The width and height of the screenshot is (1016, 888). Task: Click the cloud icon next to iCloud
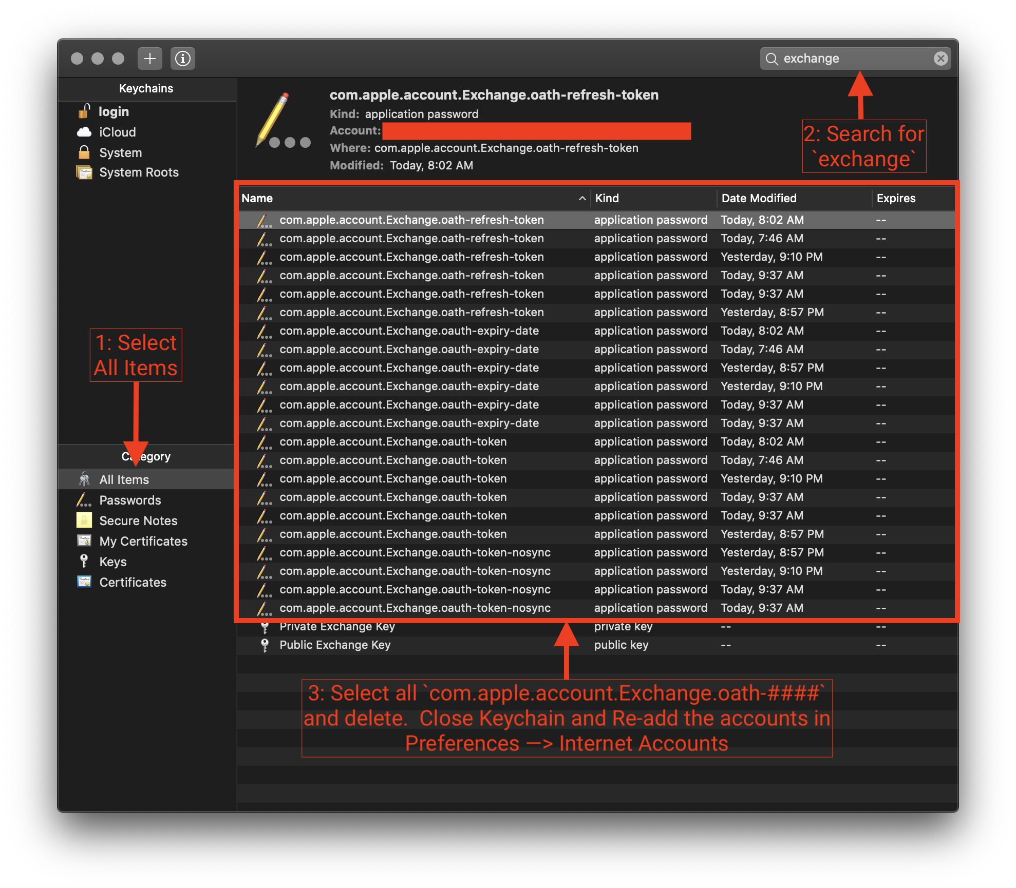click(84, 132)
